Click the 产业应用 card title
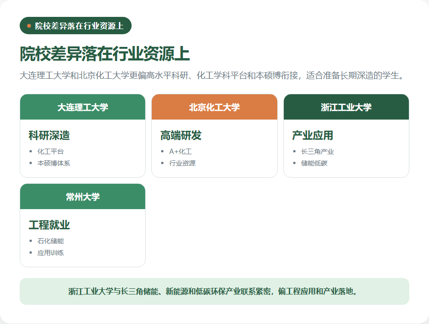The height and width of the screenshot is (324, 429). 313,136
